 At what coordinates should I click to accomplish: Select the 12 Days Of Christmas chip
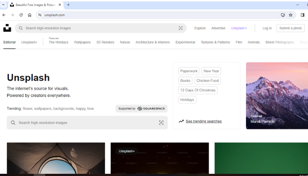pyautogui.click(x=198, y=90)
